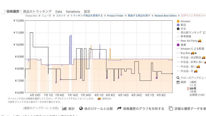Toggle the orange Amazon legend dot
Viewport: 206px width, 116px height.
click(x=178, y=21)
